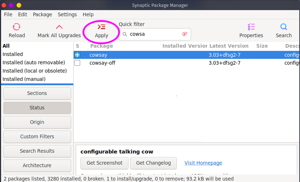Switch to the Sections filter view
The width and height of the screenshot is (300, 182).
(x=37, y=93)
